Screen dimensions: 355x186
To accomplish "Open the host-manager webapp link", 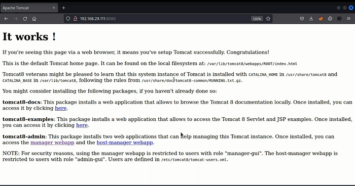I will [x=125, y=143].
